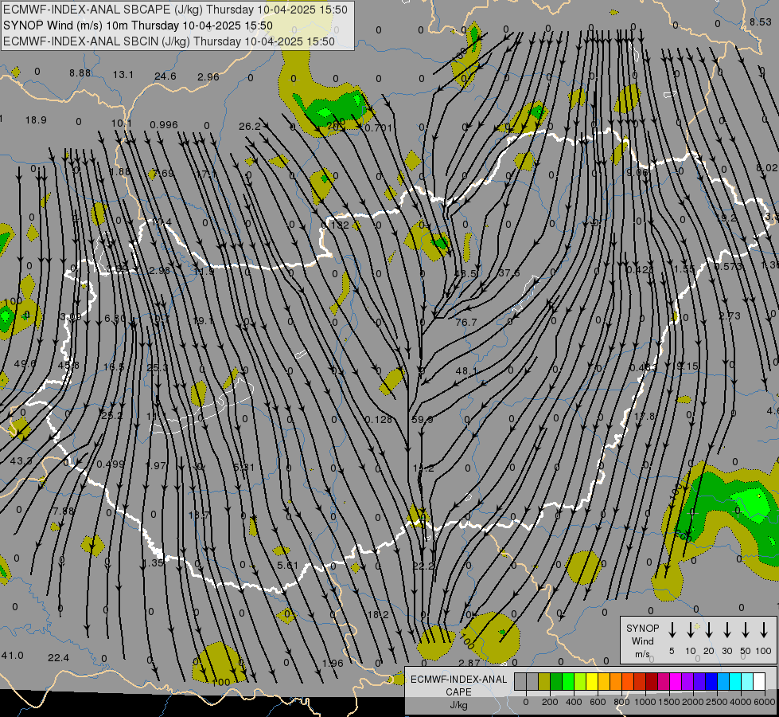
Task: Pick the magenta CAPE legend swatch
Action: tap(676, 681)
